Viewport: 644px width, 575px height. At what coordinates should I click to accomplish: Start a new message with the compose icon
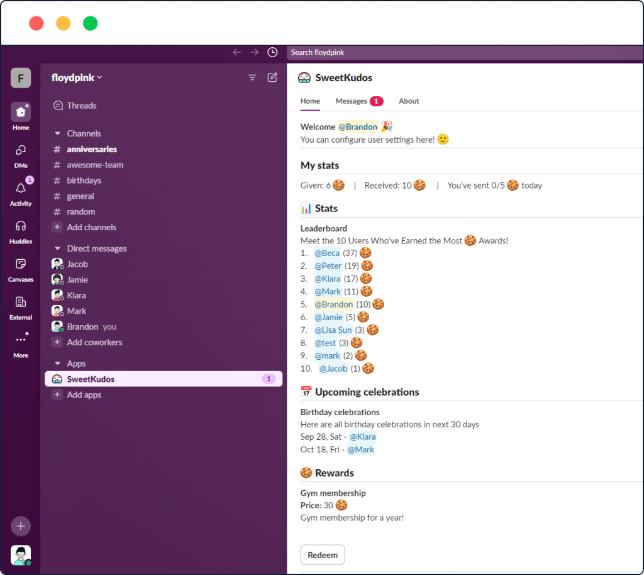272,77
